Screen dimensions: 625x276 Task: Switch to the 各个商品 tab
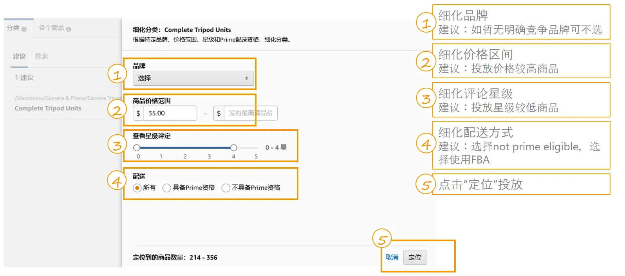(x=51, y=28)
